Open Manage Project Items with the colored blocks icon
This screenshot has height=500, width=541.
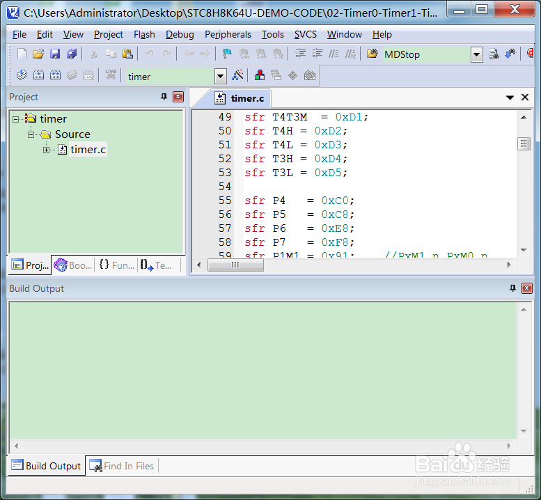click(x=260, y=75)
